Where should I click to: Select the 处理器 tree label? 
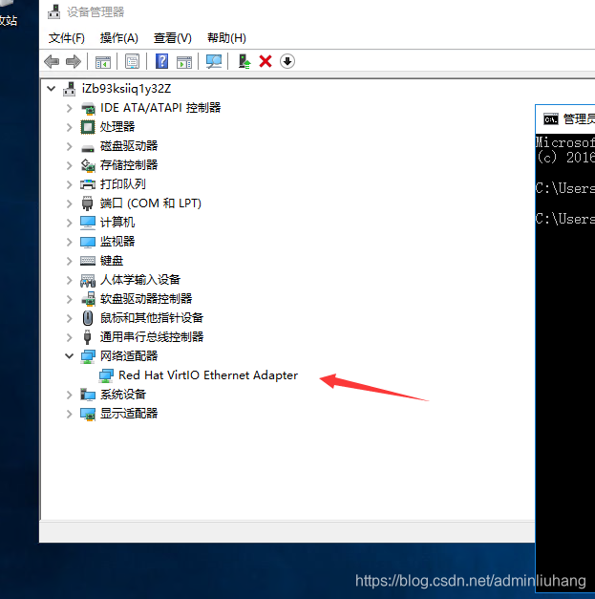(117, 127)
